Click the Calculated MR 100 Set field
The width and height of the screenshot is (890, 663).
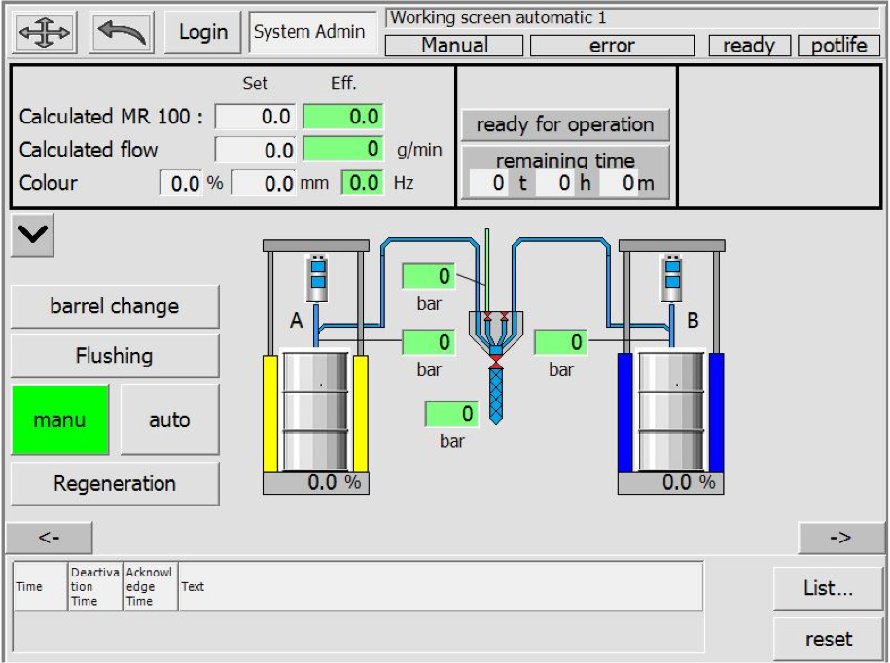(256, 117)
